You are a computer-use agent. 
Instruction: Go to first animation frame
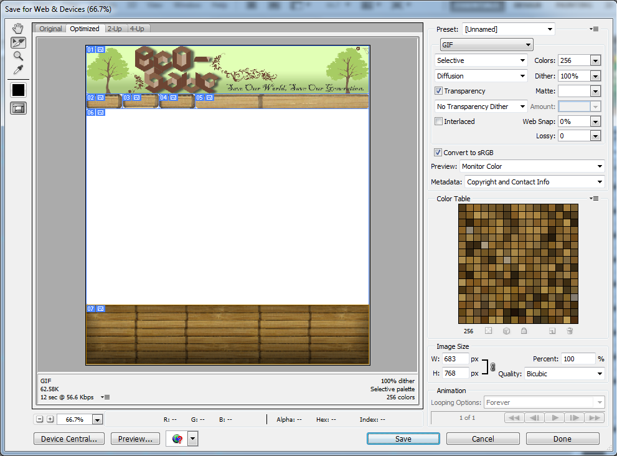(514, 418)
